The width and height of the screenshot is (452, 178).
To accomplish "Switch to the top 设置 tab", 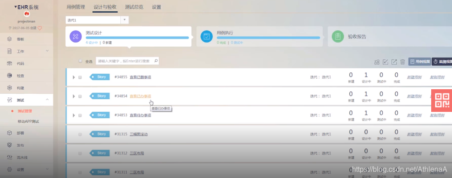I will (157, 7).
